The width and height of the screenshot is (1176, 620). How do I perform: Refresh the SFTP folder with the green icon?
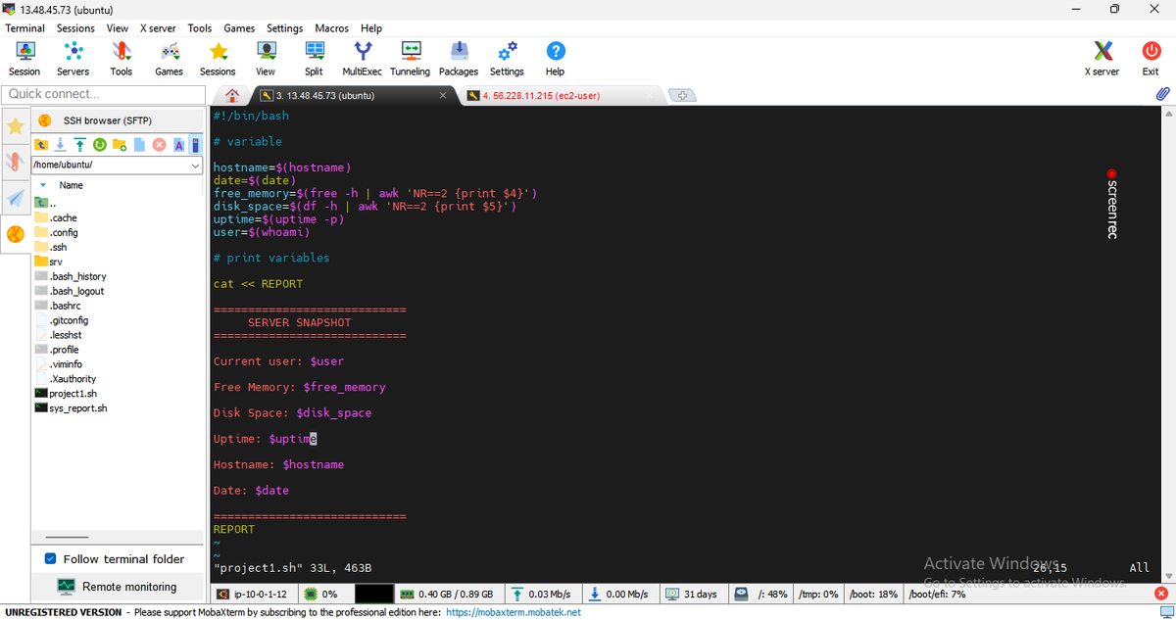(x=99, y=145)
